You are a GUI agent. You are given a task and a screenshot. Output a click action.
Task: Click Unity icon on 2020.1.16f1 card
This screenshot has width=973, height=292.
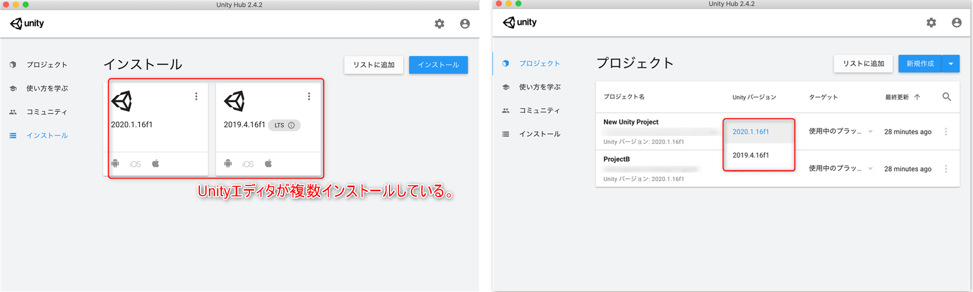tap(122, 101)
